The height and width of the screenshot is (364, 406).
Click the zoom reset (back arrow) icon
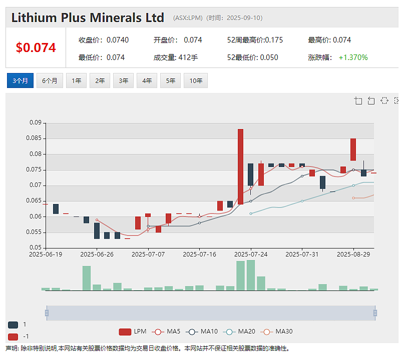(x=371, y=100)
